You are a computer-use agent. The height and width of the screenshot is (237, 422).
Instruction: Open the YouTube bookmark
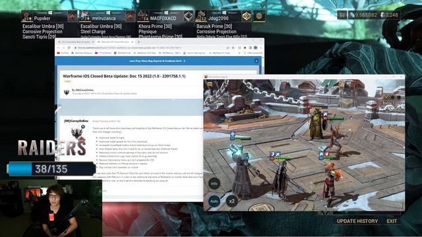click(63, 53)
